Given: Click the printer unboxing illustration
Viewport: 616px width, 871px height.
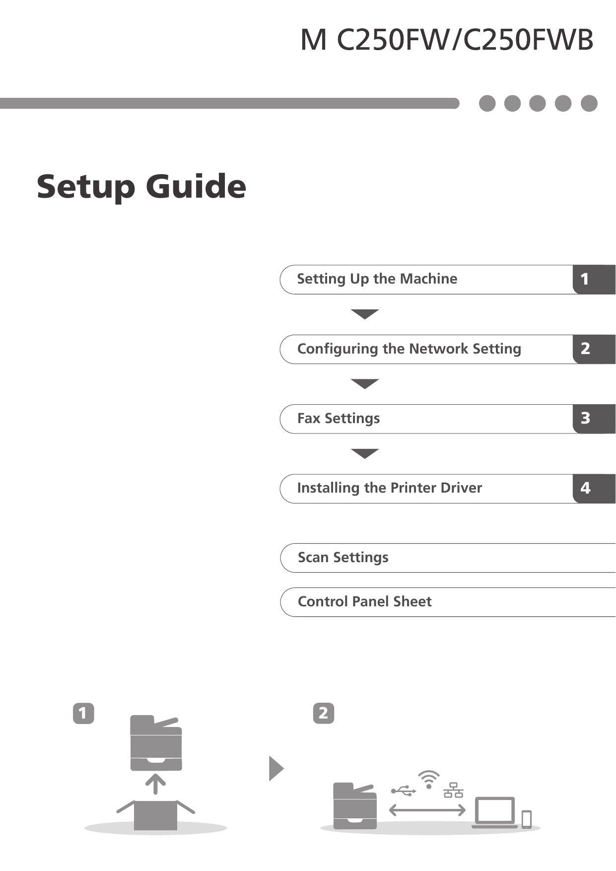Looking at the screenshot, I should click(156, 772).
